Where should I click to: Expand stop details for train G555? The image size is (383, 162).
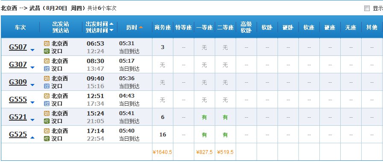tap(32, 102)
